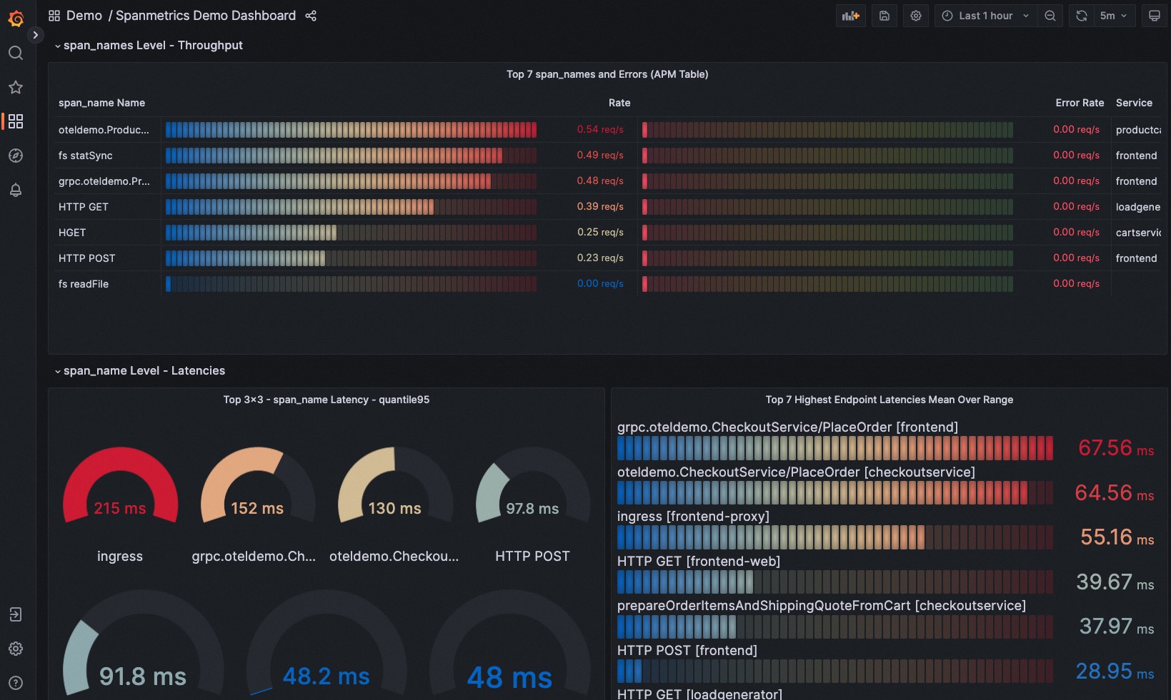Sort by span_name Name column header
The image size is (1171, 700).
pyautogui.click(x=102, y=103)
